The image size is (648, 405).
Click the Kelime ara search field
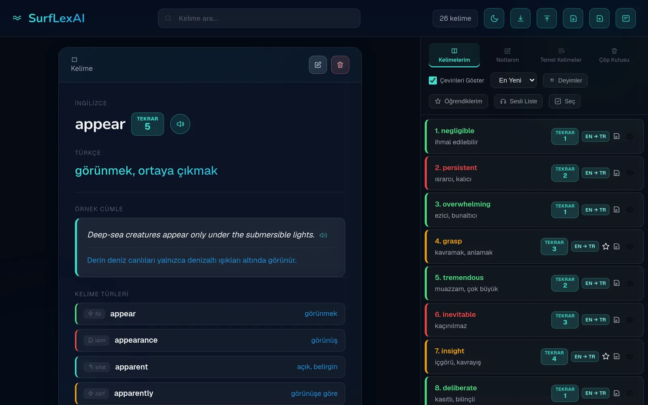point(259,18)
